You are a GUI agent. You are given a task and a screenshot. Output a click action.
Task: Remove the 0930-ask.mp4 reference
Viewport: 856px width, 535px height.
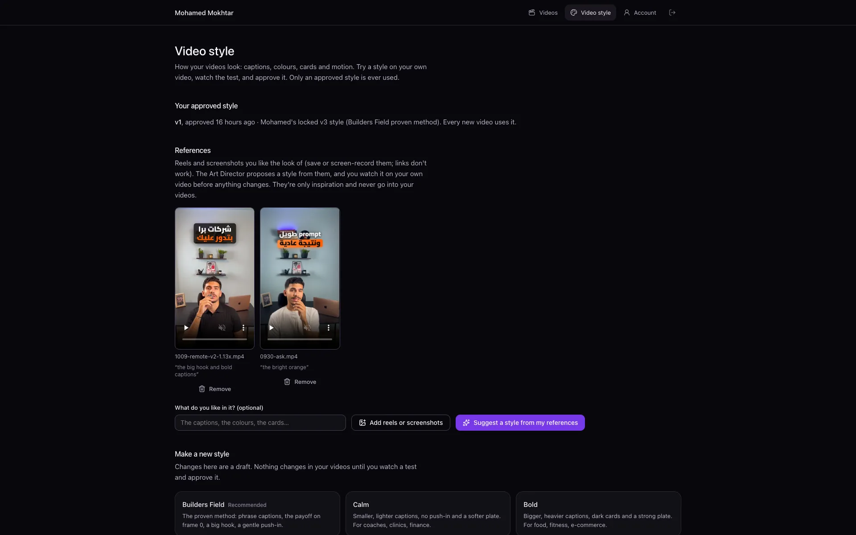tap(300, 382)
